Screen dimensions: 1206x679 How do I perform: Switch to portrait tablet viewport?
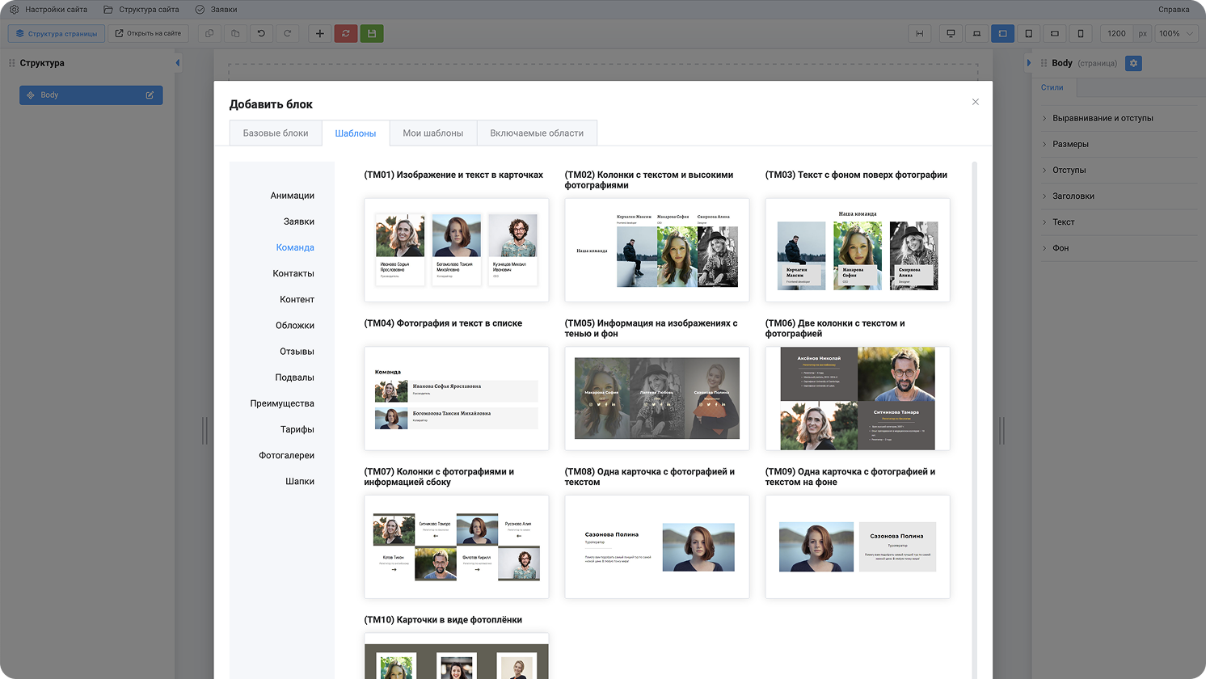[1029, 34]
